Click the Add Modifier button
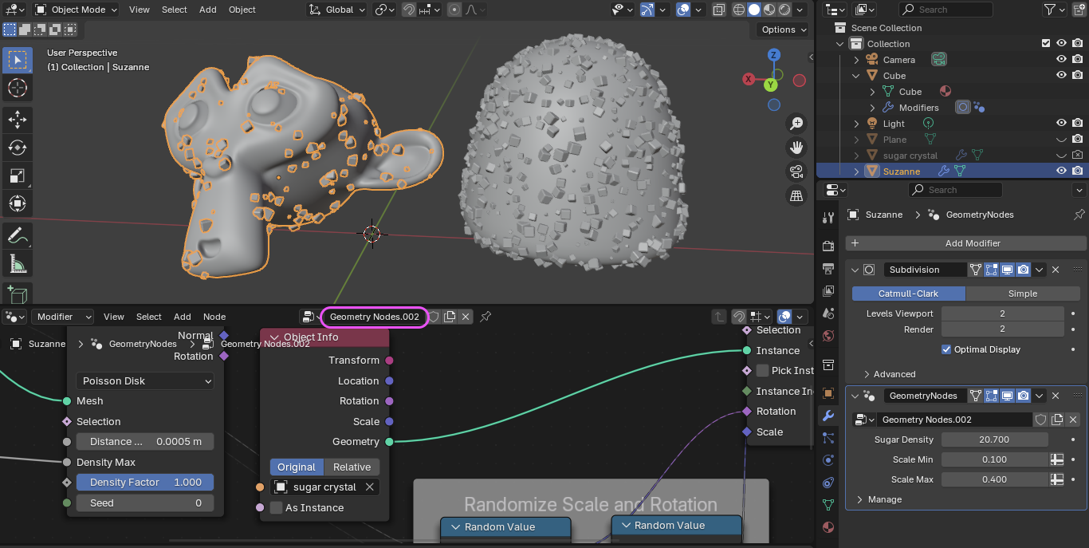Screen dimensions: 1089x548 point(972,243)
